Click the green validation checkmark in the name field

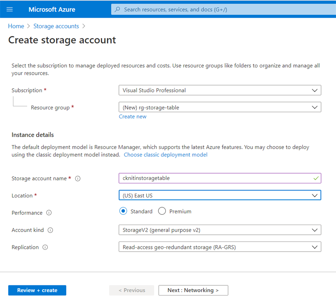tap(315, 178)
